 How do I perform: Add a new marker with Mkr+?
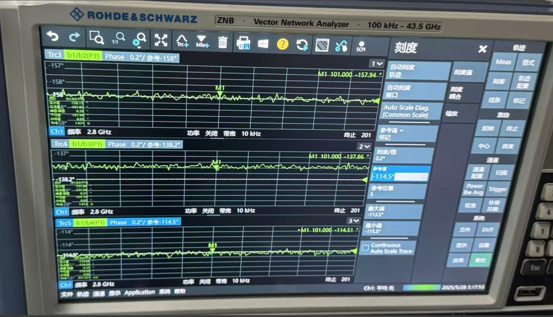click(x=202, y=42)
